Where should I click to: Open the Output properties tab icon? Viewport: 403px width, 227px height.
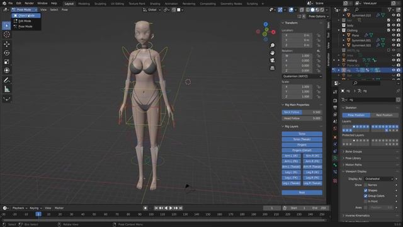[335, 108]
